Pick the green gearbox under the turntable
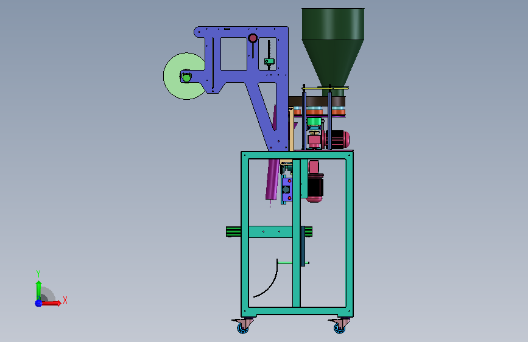 [314, 123]
